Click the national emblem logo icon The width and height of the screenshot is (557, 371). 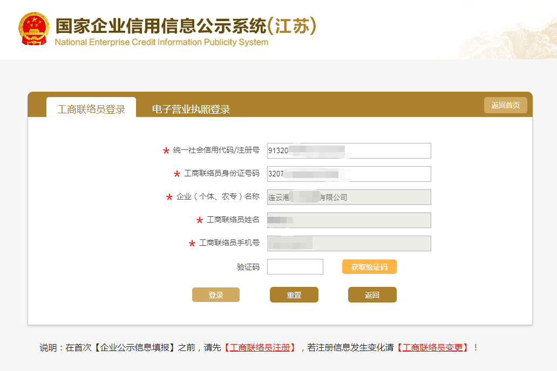[x=34, y=29]
